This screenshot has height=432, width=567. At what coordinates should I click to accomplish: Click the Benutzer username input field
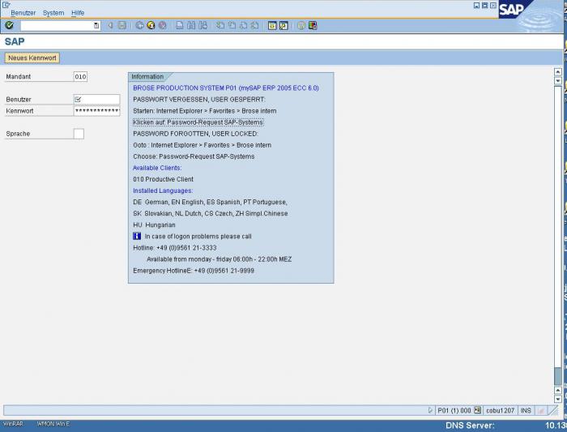pyautogui.click(x=96, y=100)
